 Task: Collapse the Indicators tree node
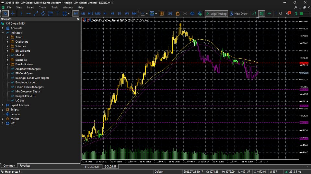coord(3,33)
